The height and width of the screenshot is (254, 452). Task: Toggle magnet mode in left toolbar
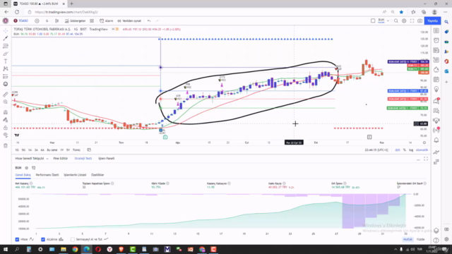pos(6,112)
